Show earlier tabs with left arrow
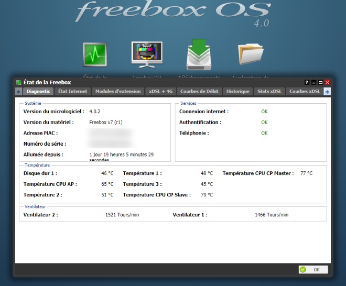The image size is (346, 286). point(19,92)
